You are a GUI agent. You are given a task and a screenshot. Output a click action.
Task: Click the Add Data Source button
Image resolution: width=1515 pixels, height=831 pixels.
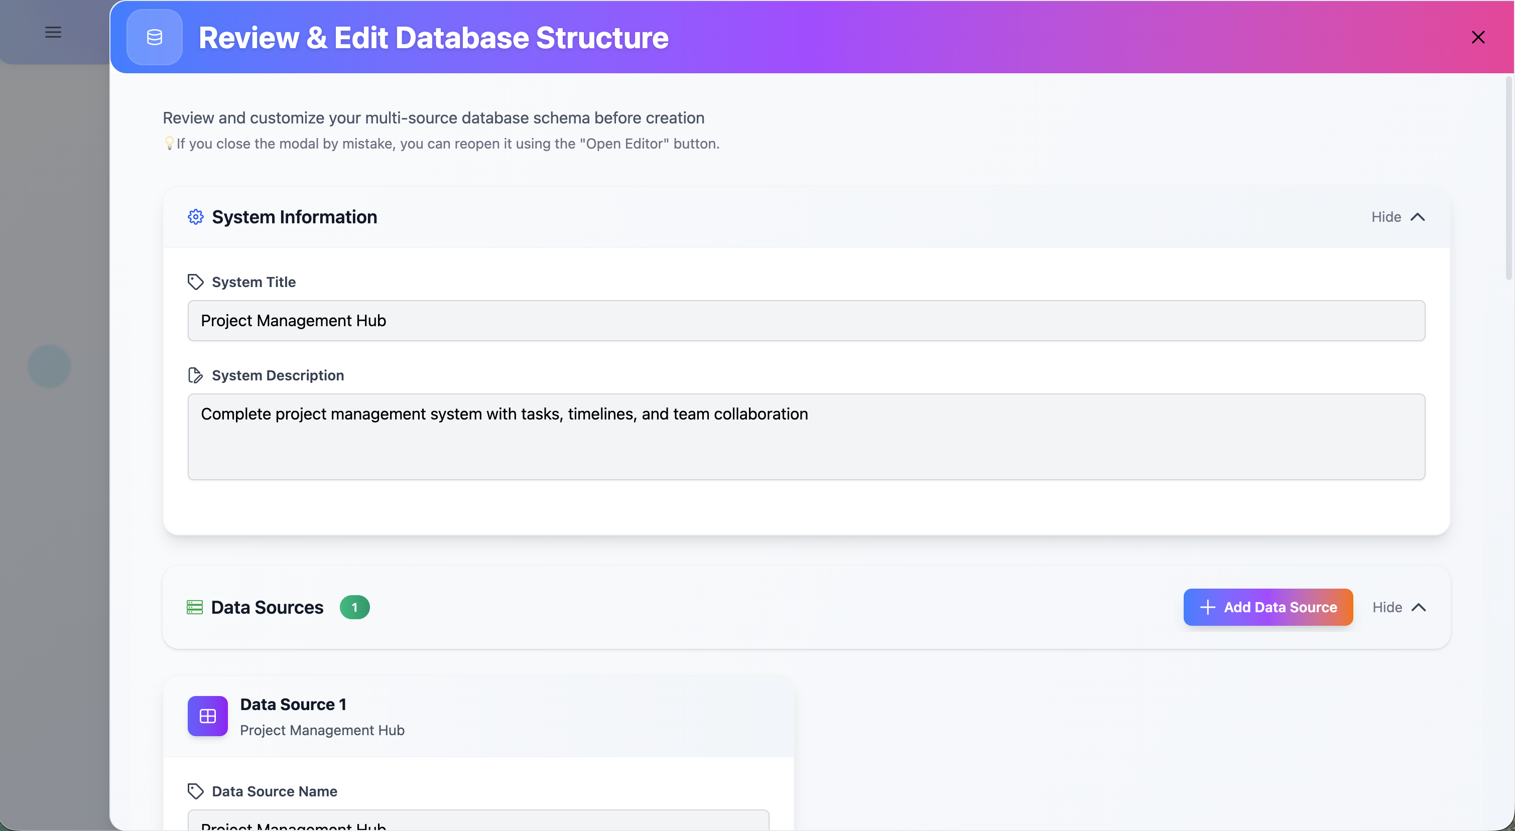[x=1268, y=607]
